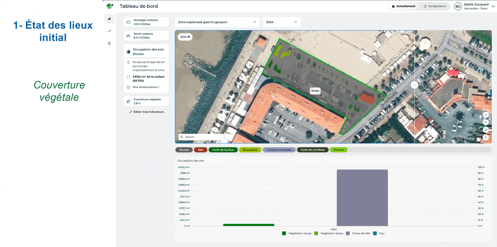This screenshot has height=247, width=497.
Task: Open the map pin sidebar icon
Action: [109, 43]
